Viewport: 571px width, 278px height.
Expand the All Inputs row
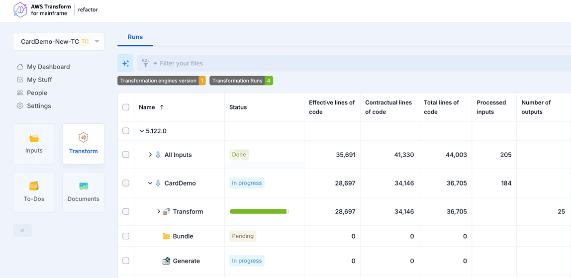point(150,155)
